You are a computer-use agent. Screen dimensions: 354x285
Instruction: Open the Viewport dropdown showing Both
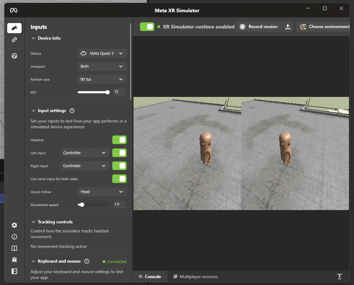click(x=102, y=66)
